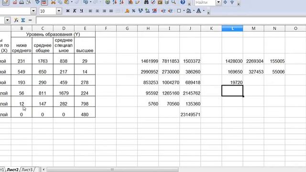The image size is (306, 172).
Task: Open the font size dropdown arrow
Action: point(59,11)
